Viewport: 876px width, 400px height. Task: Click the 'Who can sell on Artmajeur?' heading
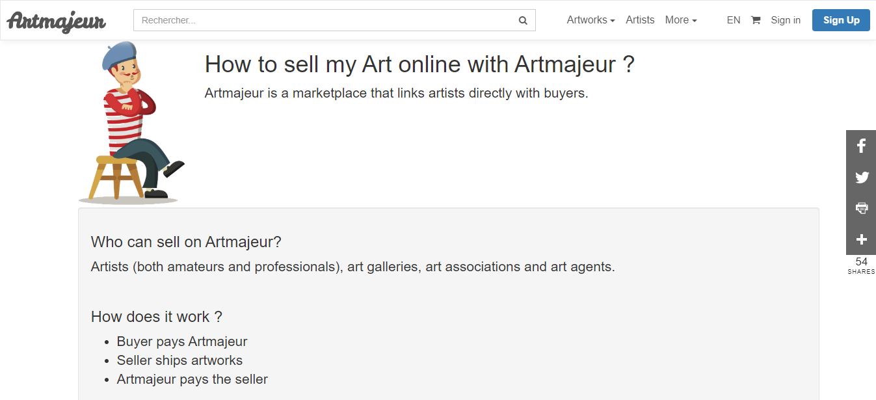[x=186, y=242]
